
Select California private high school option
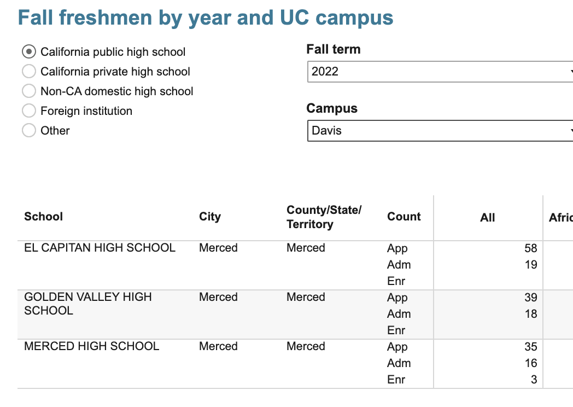coord(28,72)
